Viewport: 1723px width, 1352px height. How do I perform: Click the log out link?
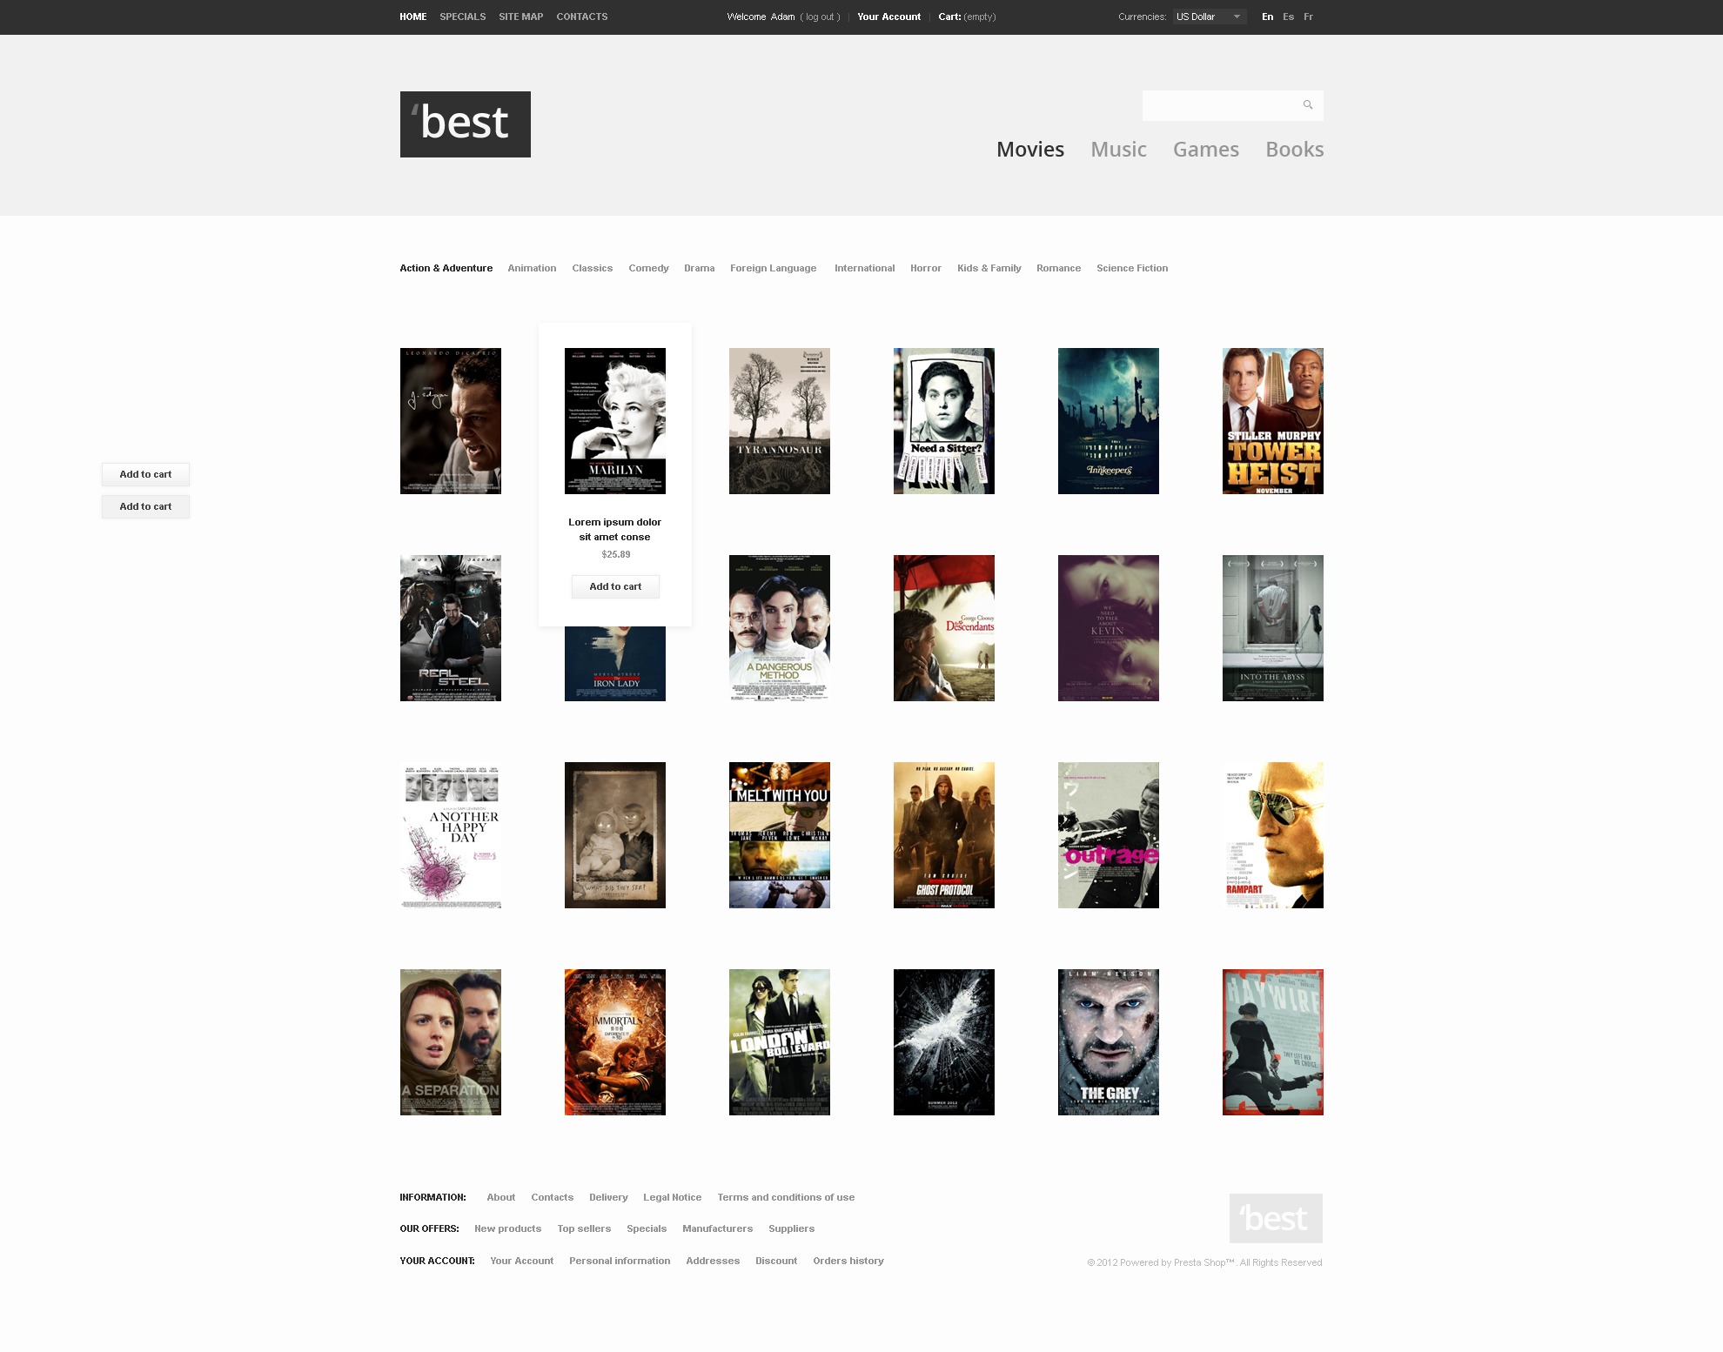(820, 17)
